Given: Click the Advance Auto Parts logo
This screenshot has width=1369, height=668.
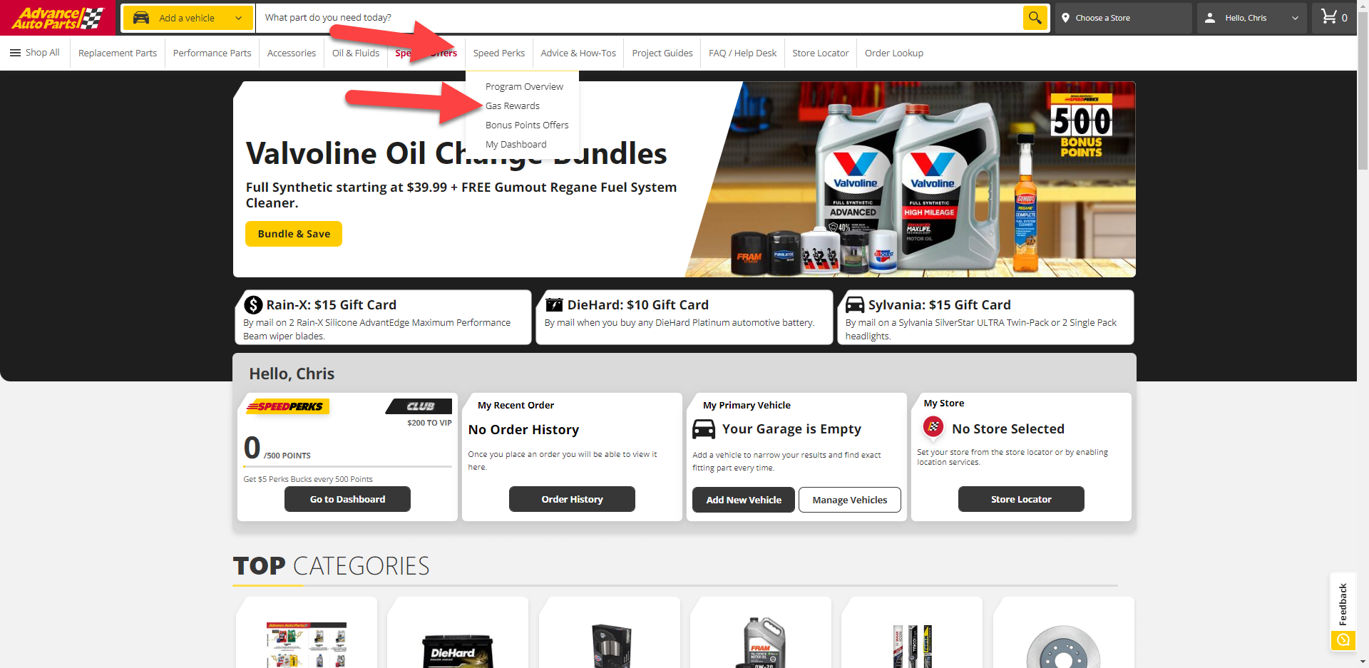Looking at the screenshot, I should [57, 18].
